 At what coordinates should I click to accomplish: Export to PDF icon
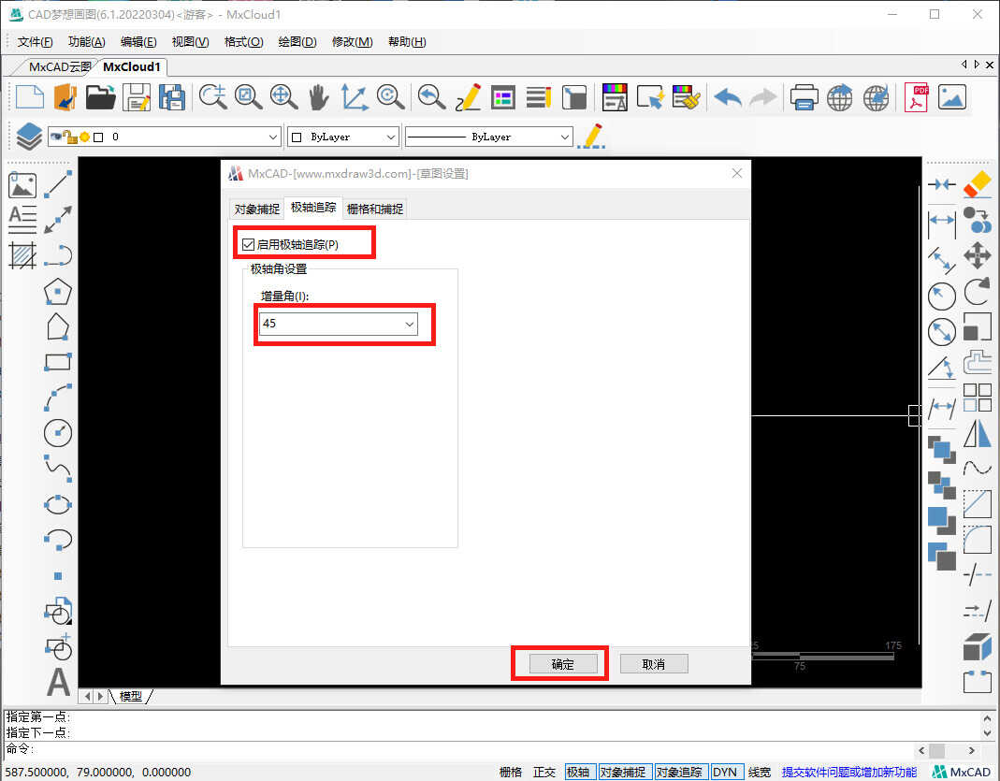tap(917, 97)
